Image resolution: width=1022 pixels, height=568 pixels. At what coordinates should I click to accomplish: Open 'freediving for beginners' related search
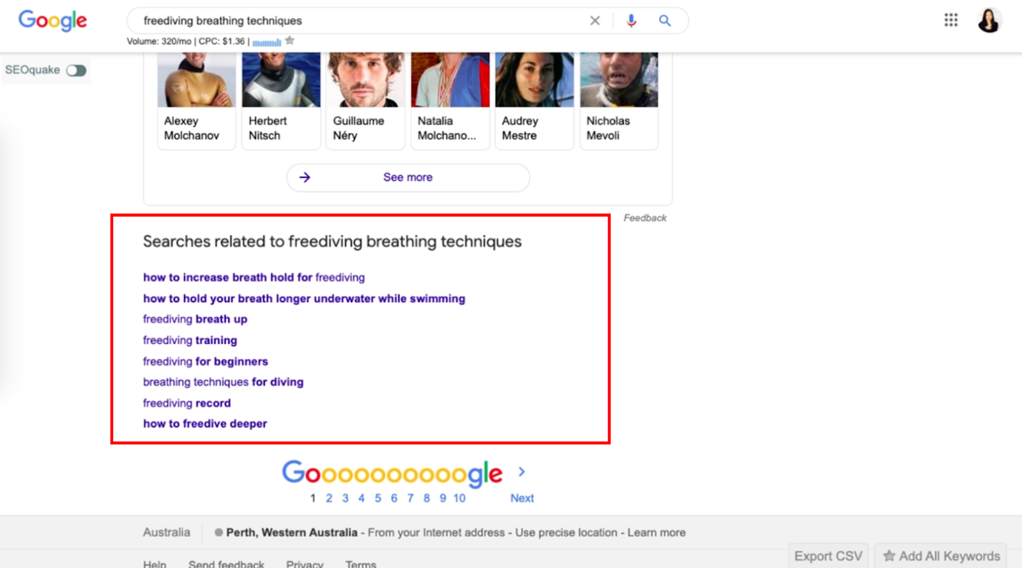[206, 361]
